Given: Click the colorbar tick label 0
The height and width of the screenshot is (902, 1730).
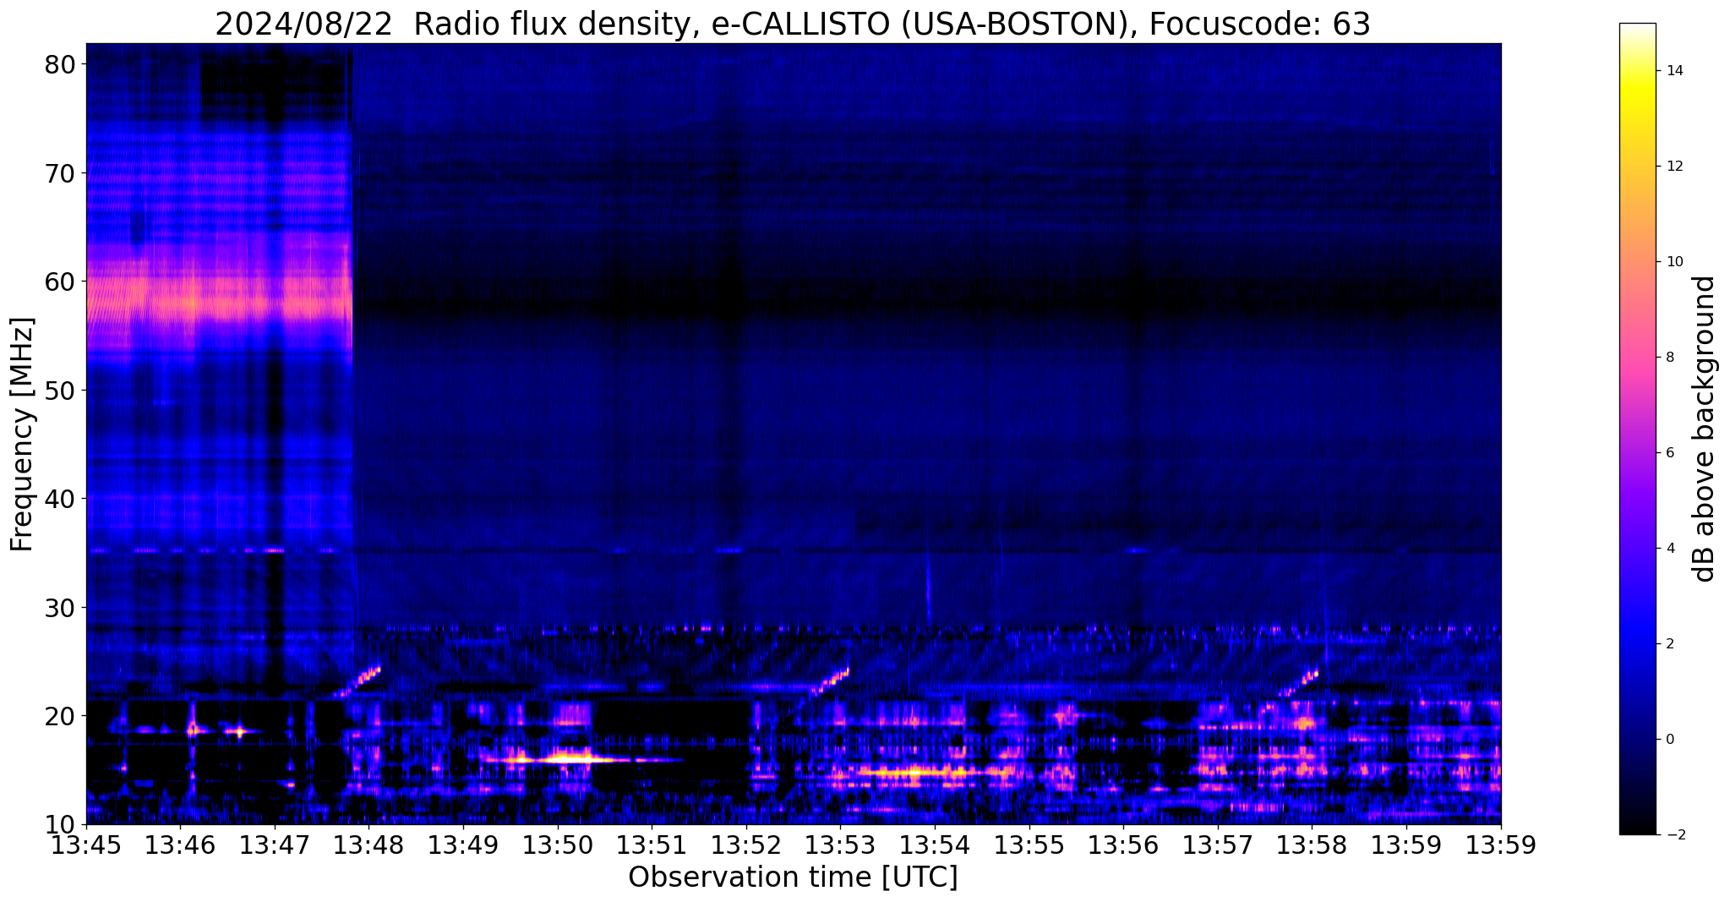Looking at the screenshot, I should coord(1670,740).
